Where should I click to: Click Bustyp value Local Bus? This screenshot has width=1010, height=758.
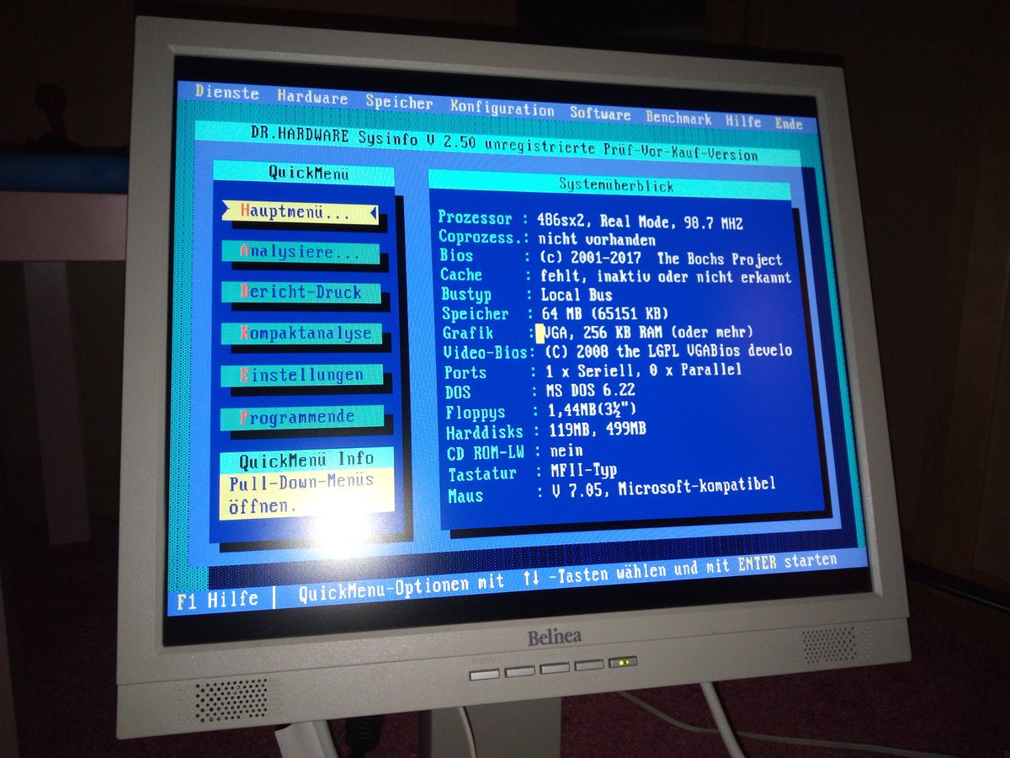click(x=577, y=295)
